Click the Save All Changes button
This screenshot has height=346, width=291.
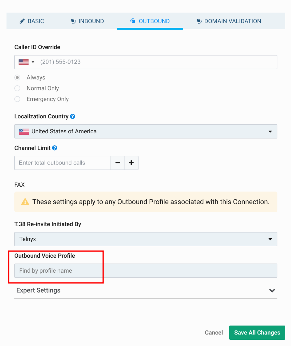257,332
